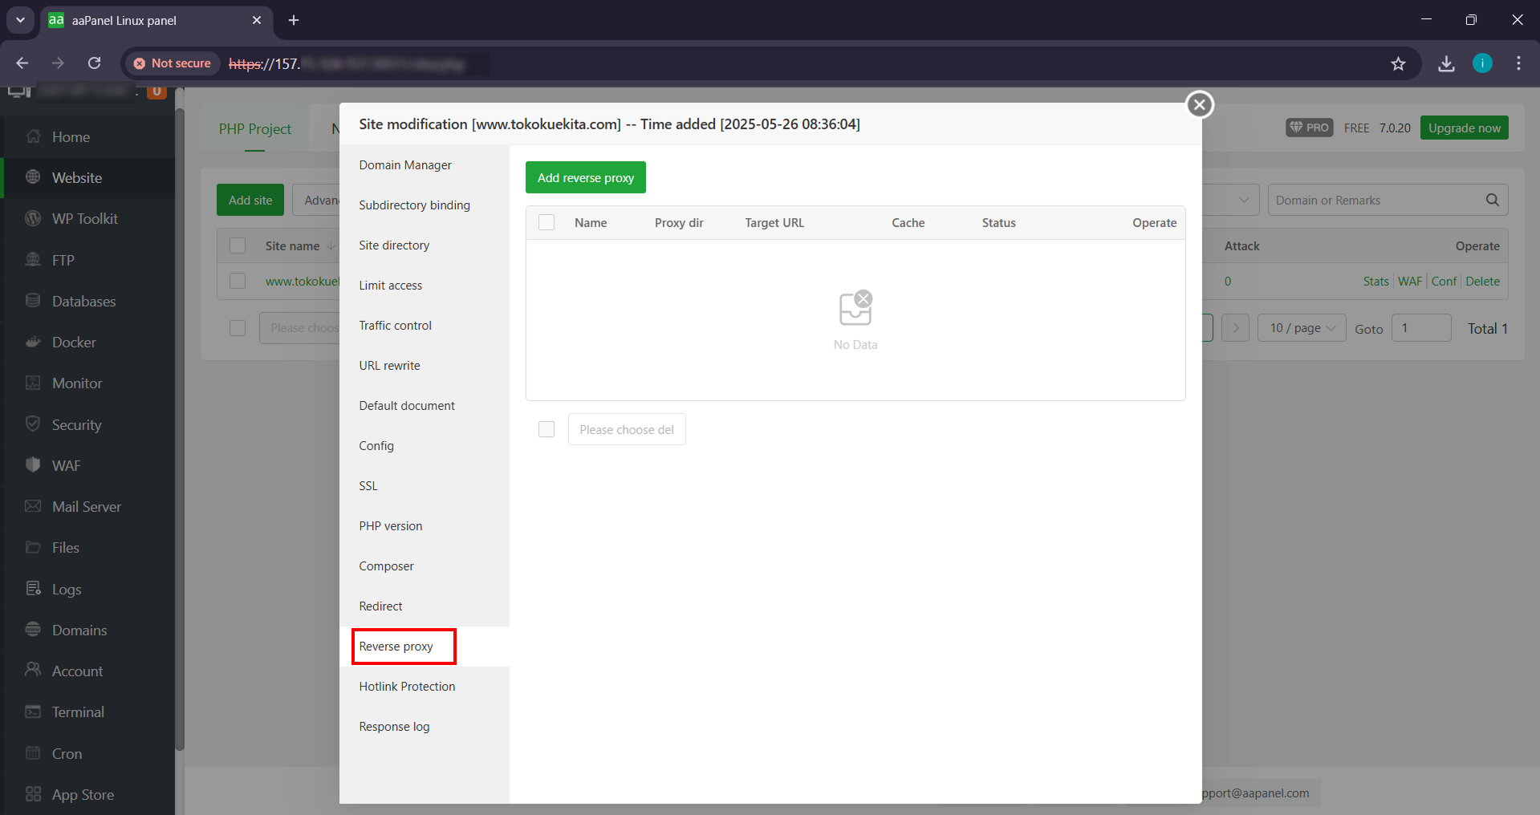The width and height of the screenshot is (1540, 815).
Task: Click the Upgrade now button
Action: tap(1463, 128)
